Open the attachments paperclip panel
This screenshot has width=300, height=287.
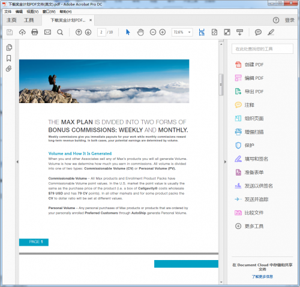[8, 69]
